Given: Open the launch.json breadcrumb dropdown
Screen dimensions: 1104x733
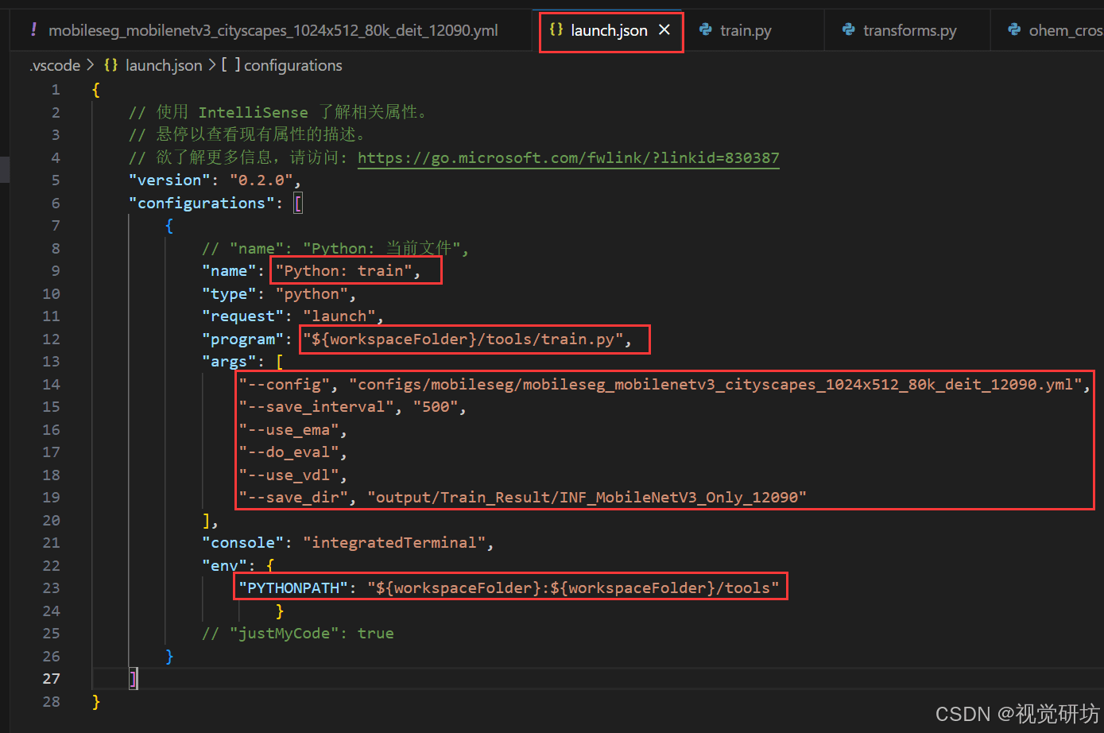Looking at the screenshot, I should pyautogui.click(x=164, y=65).
